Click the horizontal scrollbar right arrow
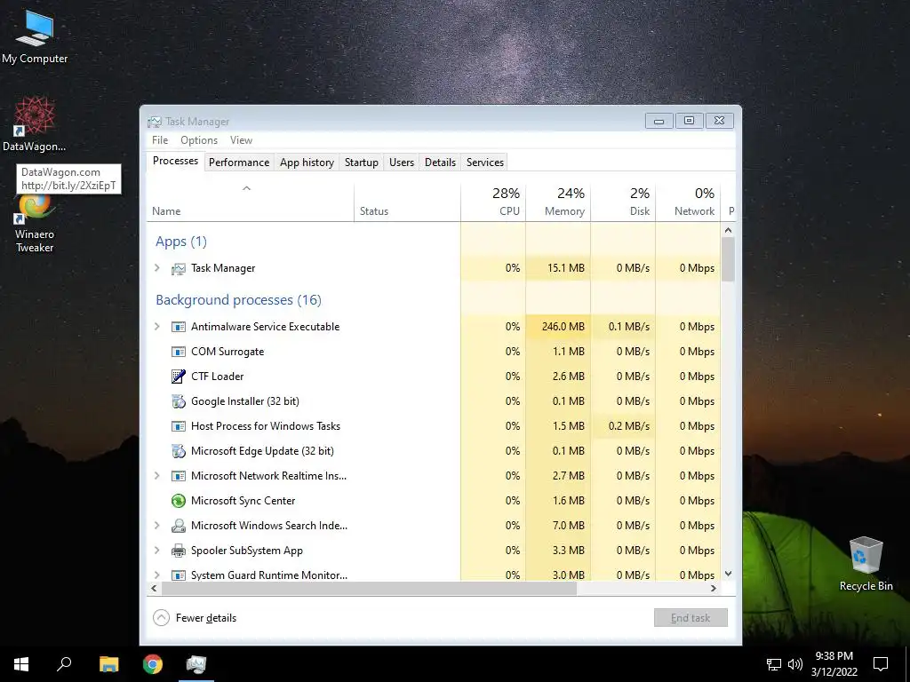Screen dimensions: 910x682 click(714, 588)
